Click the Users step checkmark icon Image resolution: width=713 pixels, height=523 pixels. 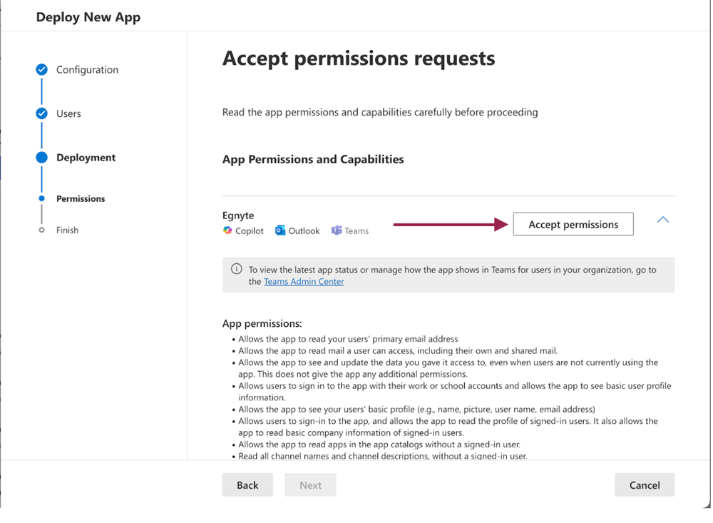coord(42,113)
